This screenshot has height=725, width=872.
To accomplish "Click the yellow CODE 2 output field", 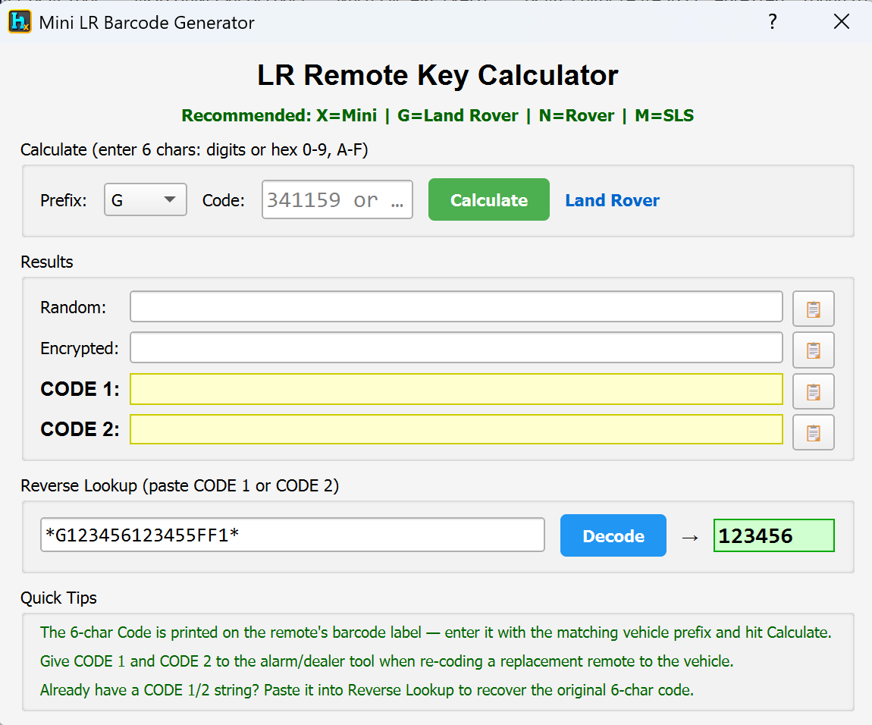I will pos(456,429).
